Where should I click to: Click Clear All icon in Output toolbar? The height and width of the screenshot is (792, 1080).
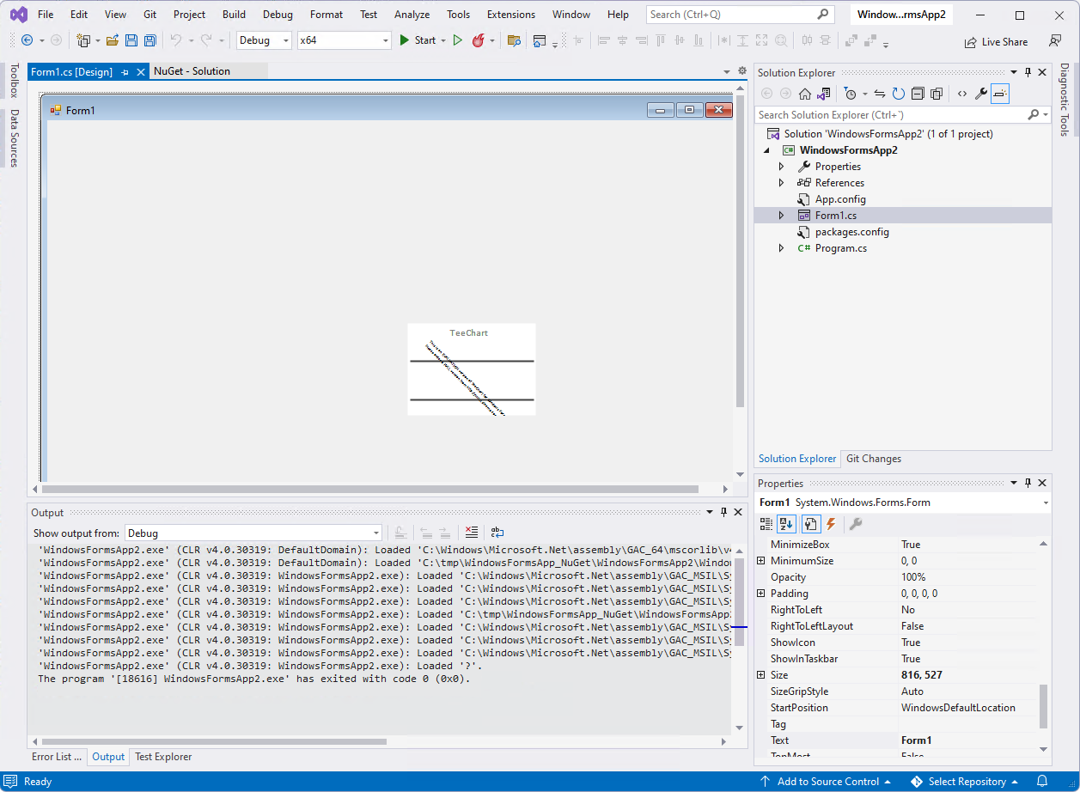click(x=471, y=533)
